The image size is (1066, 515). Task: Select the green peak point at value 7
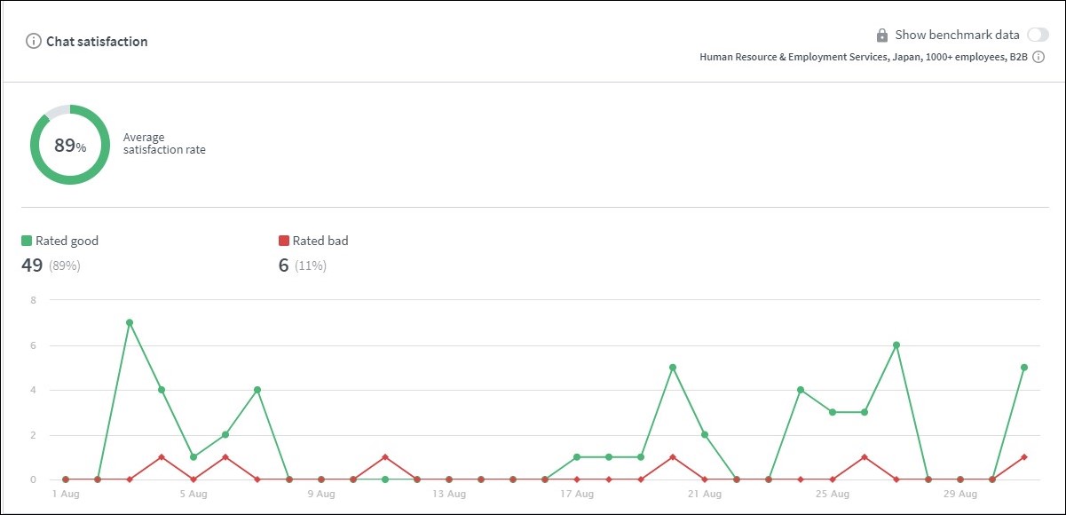(130, 322)
